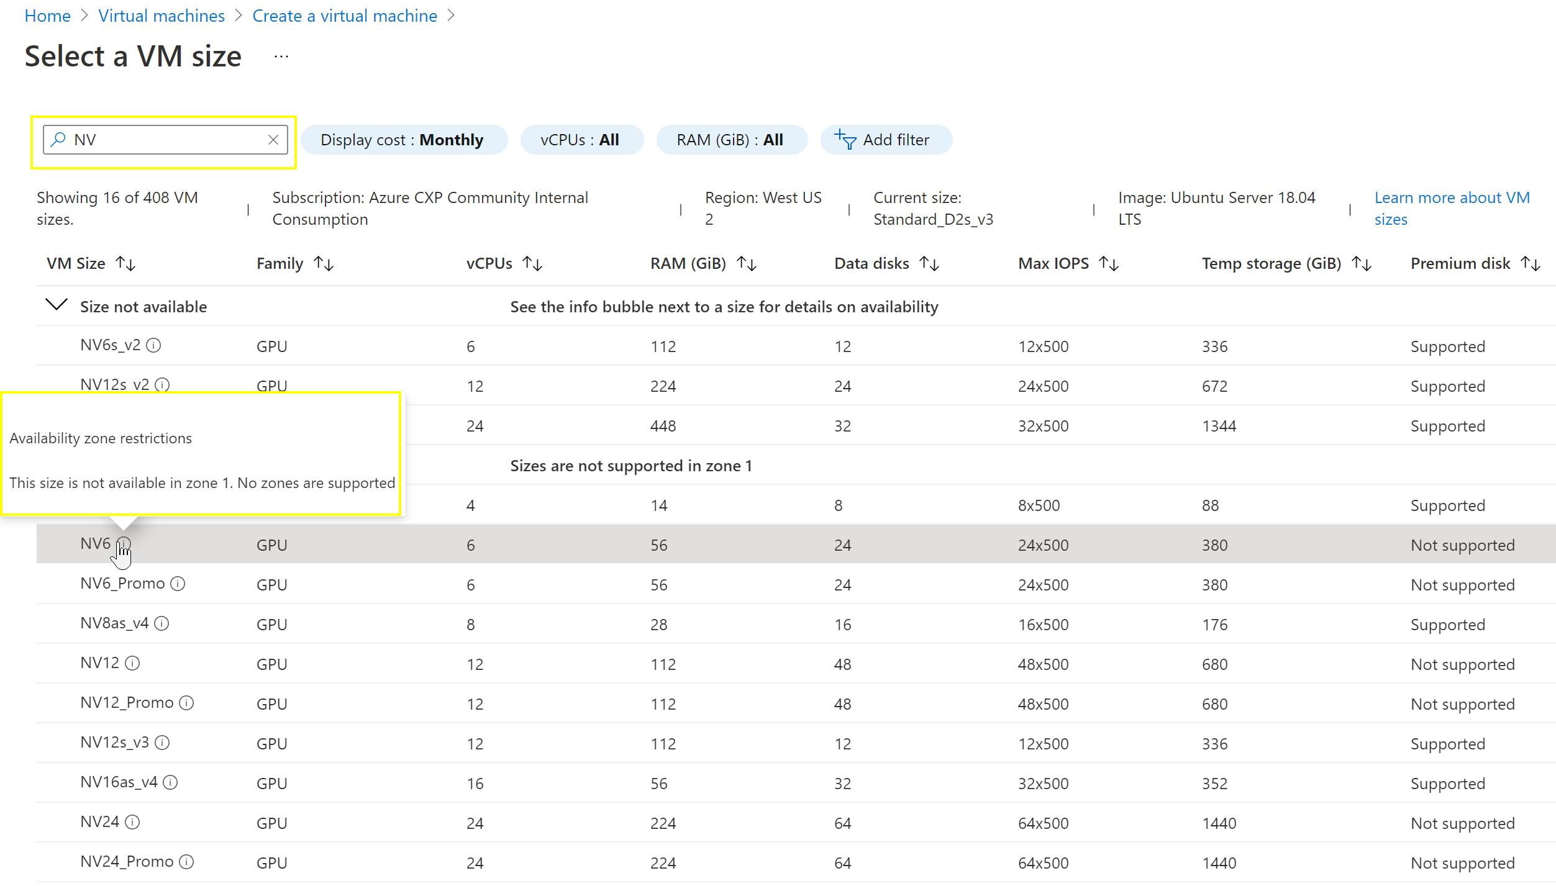The image size is (1556, 886).
Task: Open the RAM (GiB) All filter dropdown
Action: click(732, 139)
